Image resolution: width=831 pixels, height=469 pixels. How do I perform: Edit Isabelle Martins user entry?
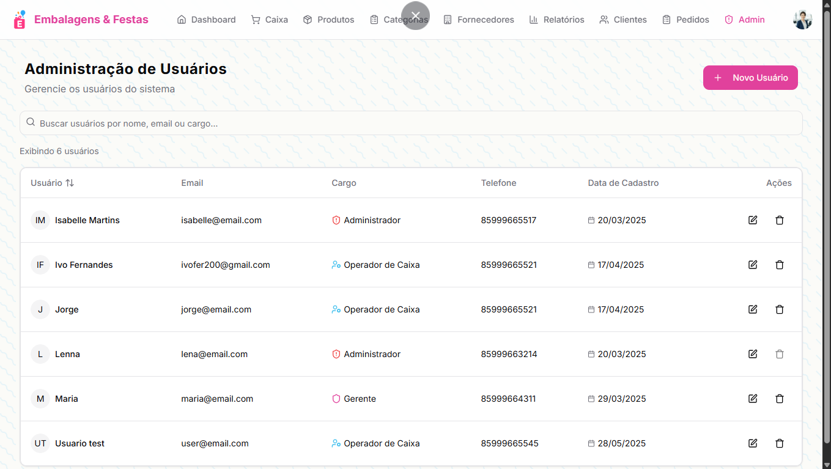[x=753, y=220]
